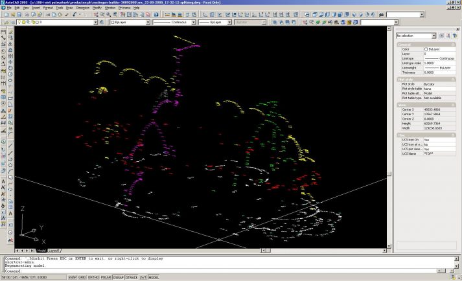
Task: Click the coordinates readout in status bar
Action: tap(34, 277)
